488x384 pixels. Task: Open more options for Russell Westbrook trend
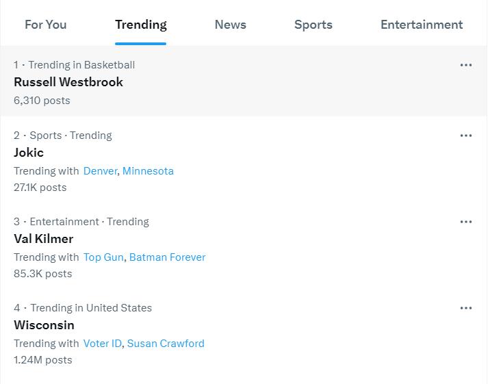coord(466,65)
